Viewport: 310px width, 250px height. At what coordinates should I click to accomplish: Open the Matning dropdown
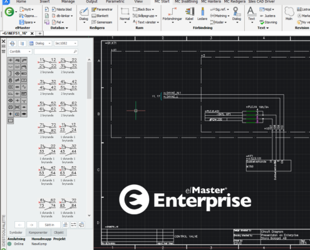[220, 16]
